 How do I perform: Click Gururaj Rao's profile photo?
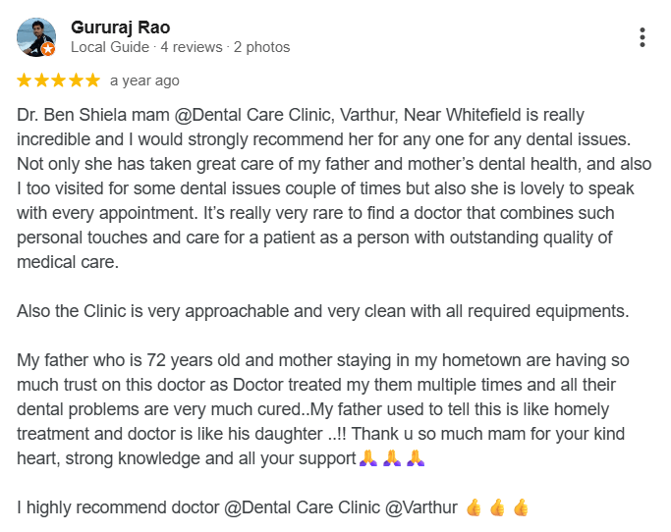coord(35,36)
